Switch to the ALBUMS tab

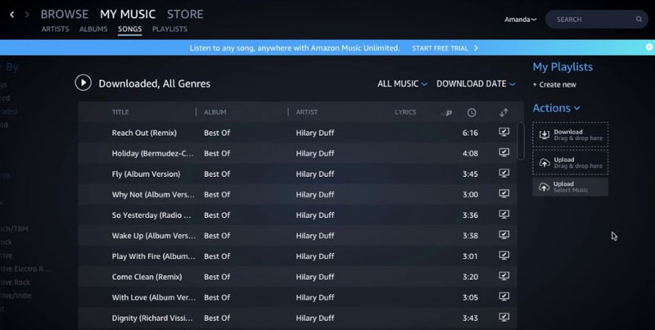[x=93, y=29]
